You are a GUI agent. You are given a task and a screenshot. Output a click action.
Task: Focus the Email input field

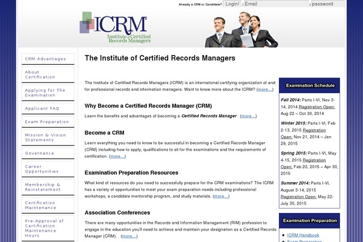(x=276, y=4)
